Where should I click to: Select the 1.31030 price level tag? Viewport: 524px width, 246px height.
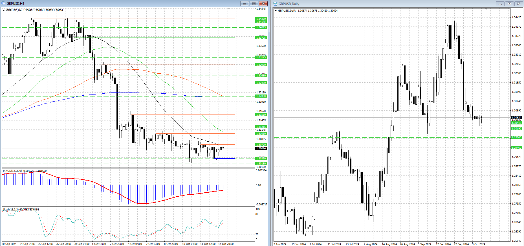261,134
